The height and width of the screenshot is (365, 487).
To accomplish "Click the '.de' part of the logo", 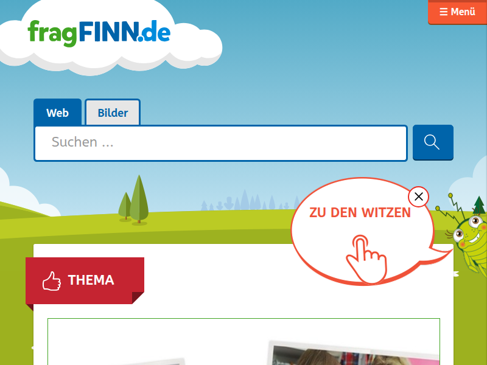I will click(155, 32).
